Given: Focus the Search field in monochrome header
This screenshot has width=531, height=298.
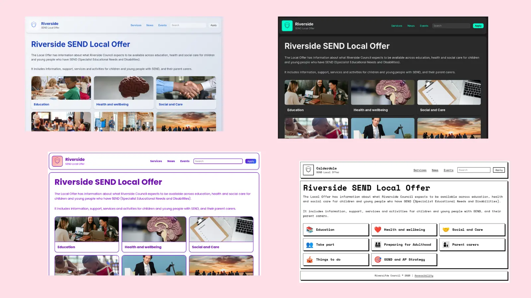Looking at the screenshot, I should click(474, 170).
